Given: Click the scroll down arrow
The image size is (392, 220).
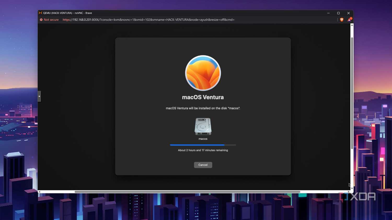Looking at the screenshot, I should (x=352, y=188).
